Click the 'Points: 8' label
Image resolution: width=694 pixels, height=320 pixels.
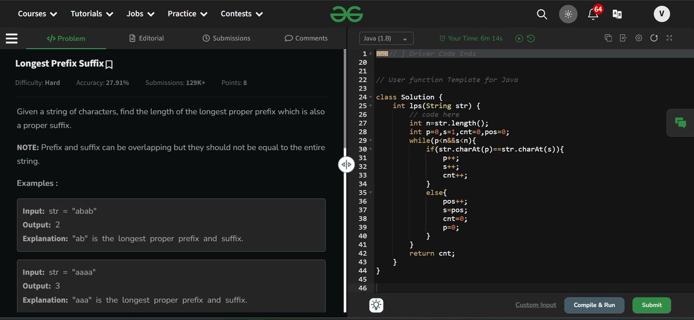234,83
